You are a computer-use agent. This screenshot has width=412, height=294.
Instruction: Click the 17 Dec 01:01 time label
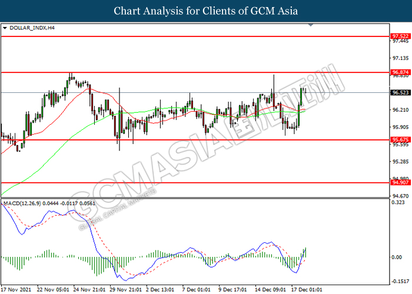307,290
